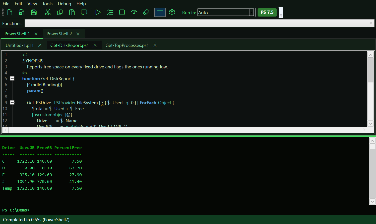Close the PowerShell 1 tab

[x=36, y=34]
